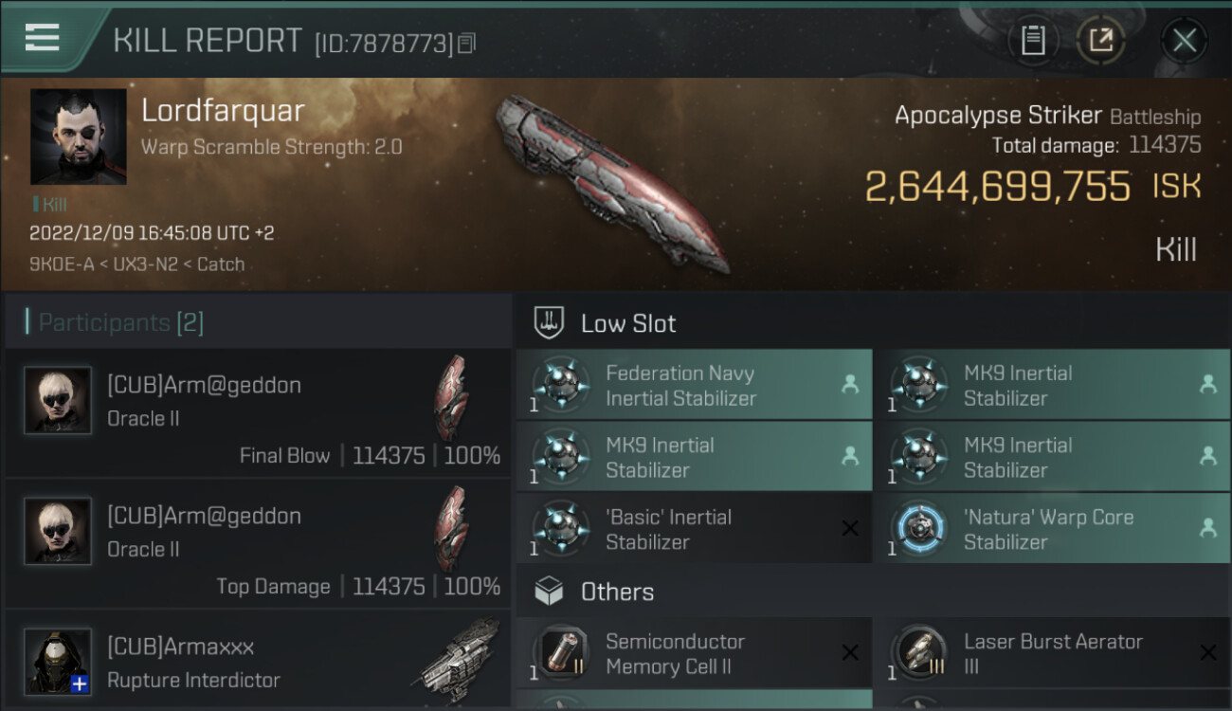The height and width of the screenshot is (711, 1232).
Task: Click the 2,644,699,755 ISK value
Action: (997, 187)
